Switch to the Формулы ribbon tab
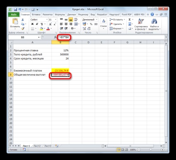The image size is (176, 160). [60, 14]
